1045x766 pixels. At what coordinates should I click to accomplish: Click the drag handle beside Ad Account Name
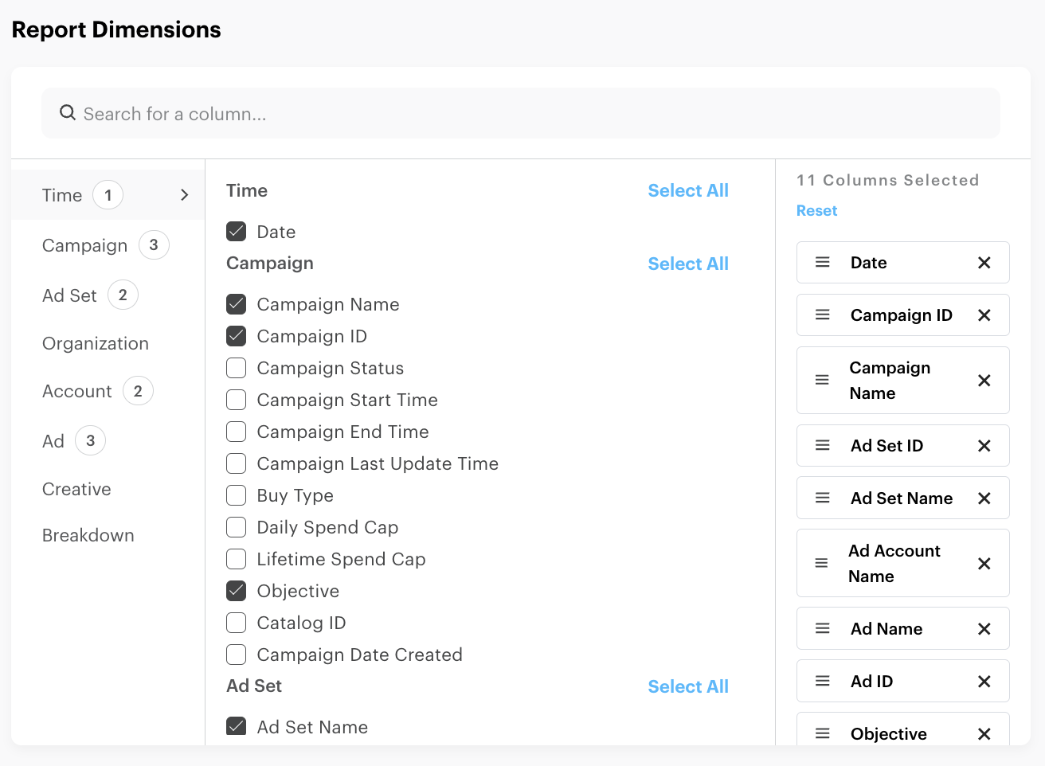(x=821, y=564)
